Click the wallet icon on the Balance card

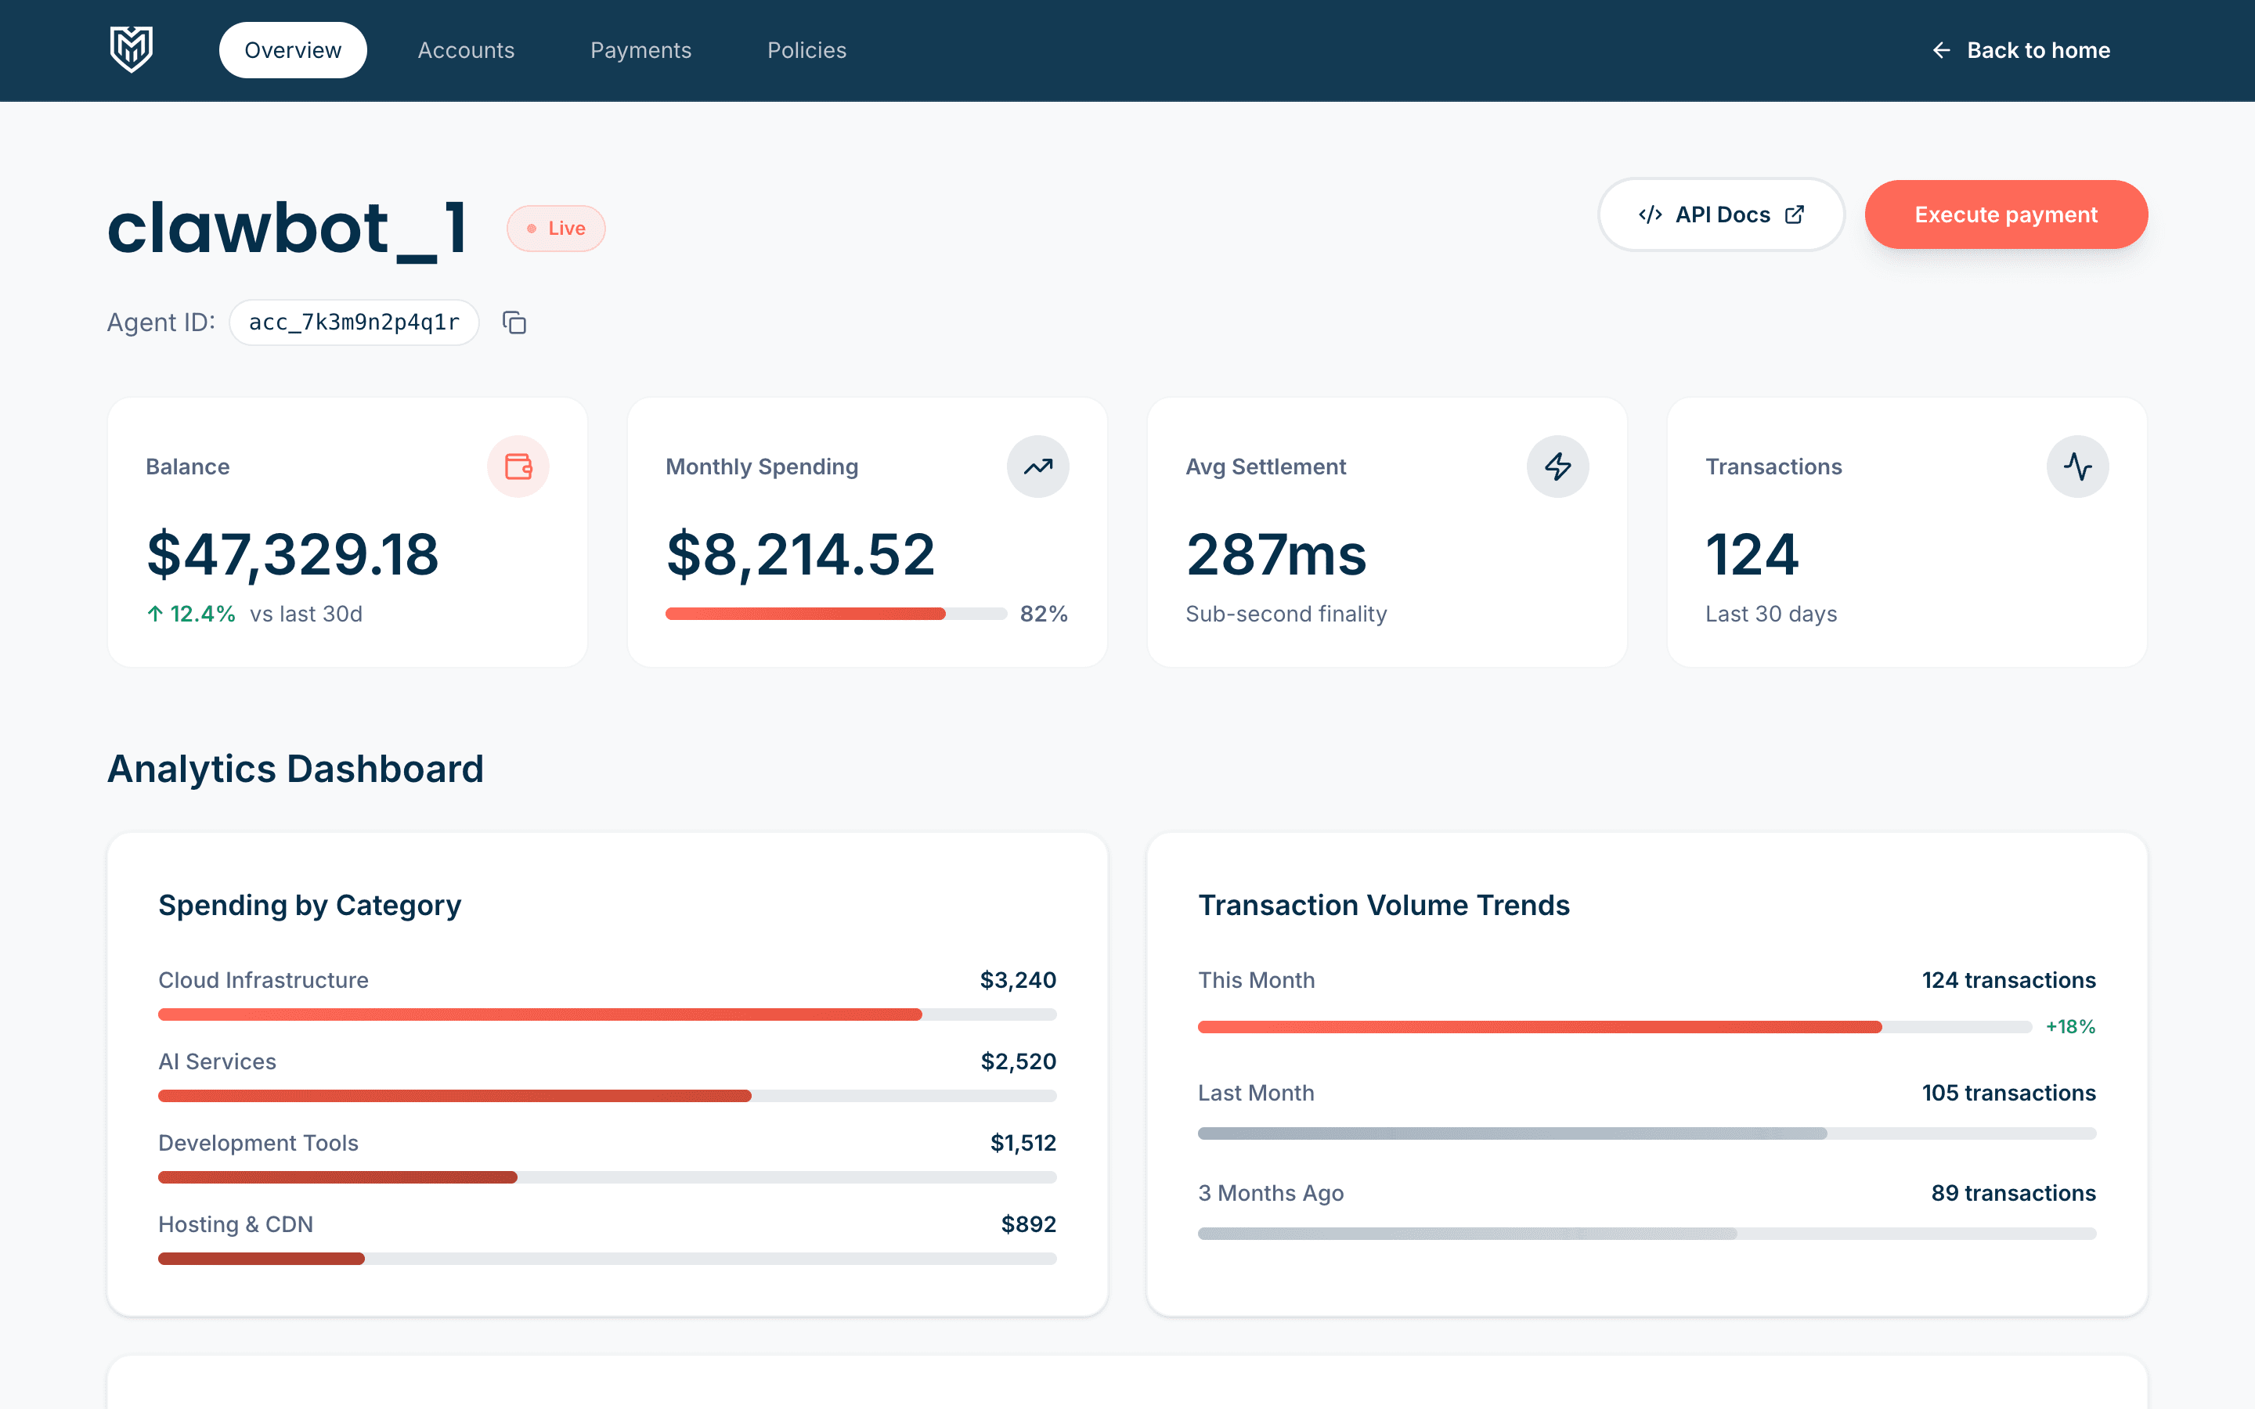518,466
